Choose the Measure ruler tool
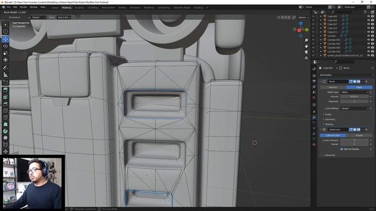Viewport: 376px width, 211px height. click(x=5, y=74)
